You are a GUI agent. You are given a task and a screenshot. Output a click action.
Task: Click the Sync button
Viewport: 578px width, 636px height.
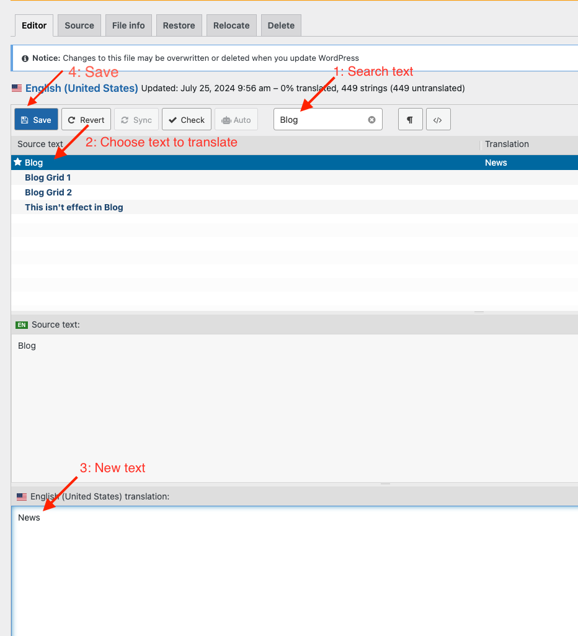(x=136, y=120)
